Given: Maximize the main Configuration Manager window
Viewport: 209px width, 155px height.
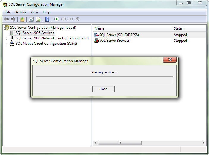Looking at the screenshot, I should pyautogui.click(x=188, y=3).
